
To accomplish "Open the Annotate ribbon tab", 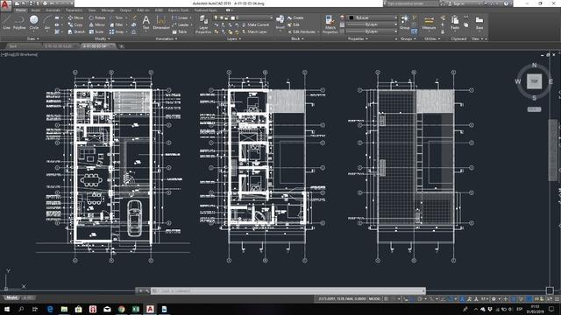I will [x=53, y=10].
